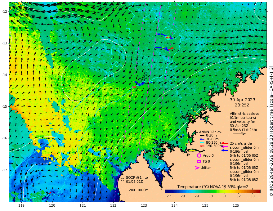Click latitude label -15 on left axis

(x=5, y=106)
